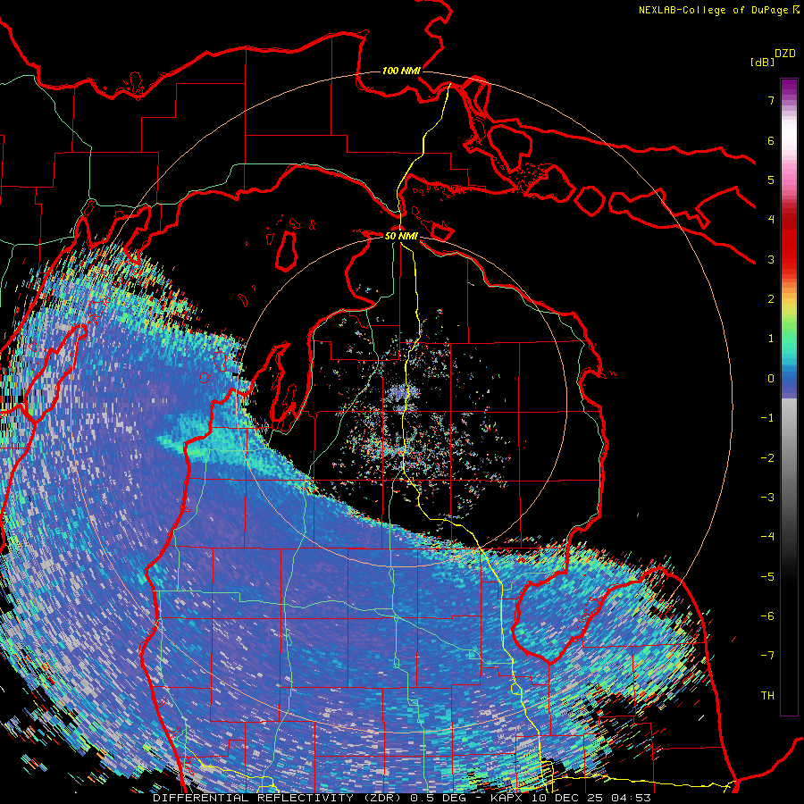
Task: Click the 4 value on color scale
Action: (x=771, y=220)
